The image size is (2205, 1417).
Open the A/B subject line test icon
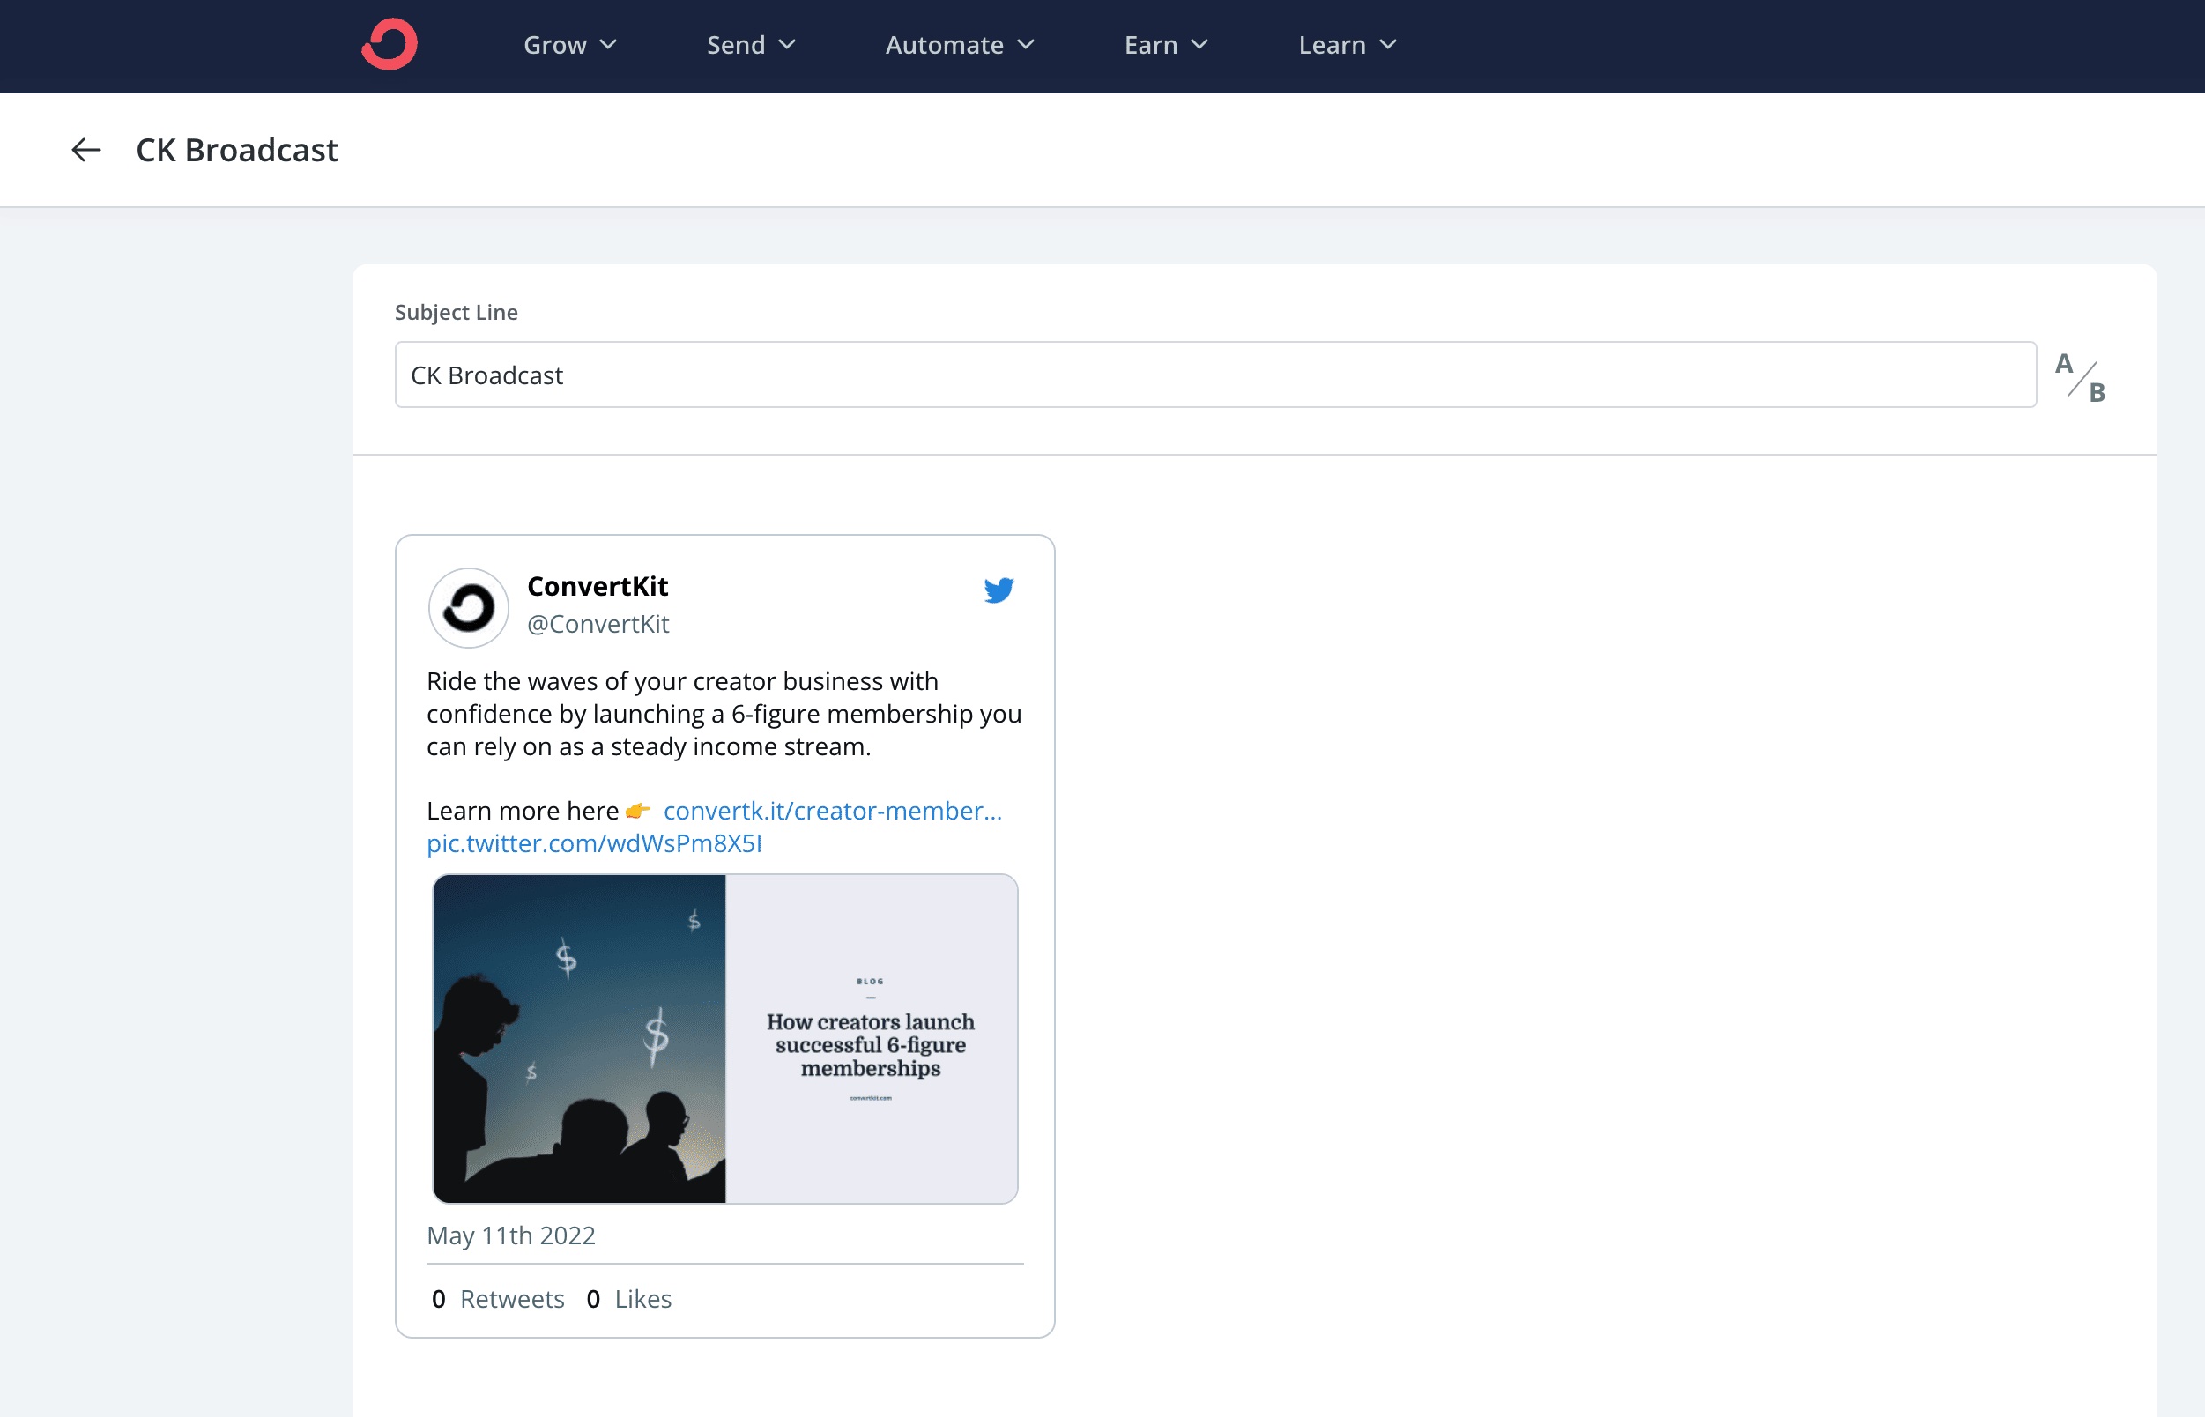2081,377
